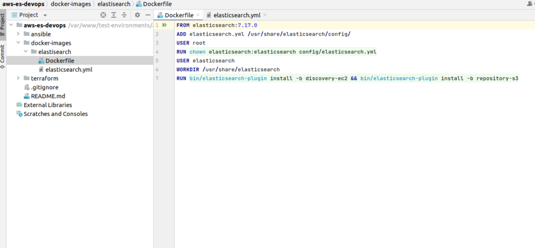Expand the terraform folder

pos(18,78)
